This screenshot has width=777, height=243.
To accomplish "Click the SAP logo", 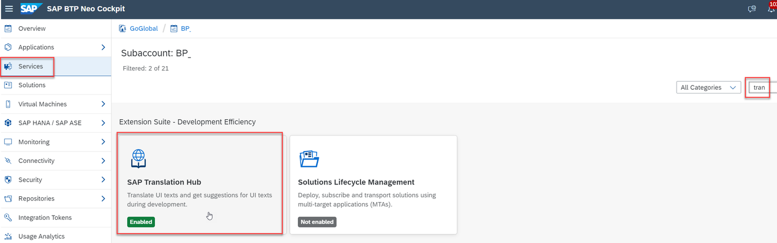I will 31,9.
